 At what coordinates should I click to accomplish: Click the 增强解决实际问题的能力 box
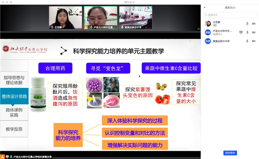point(135,145)
